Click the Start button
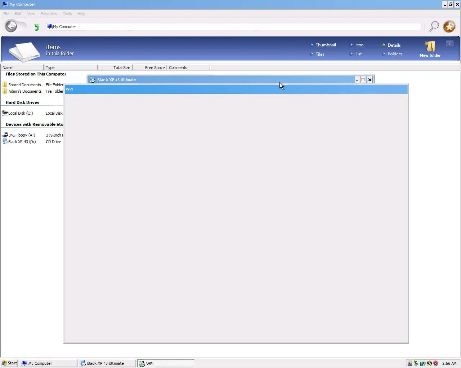 click(9, 363)
